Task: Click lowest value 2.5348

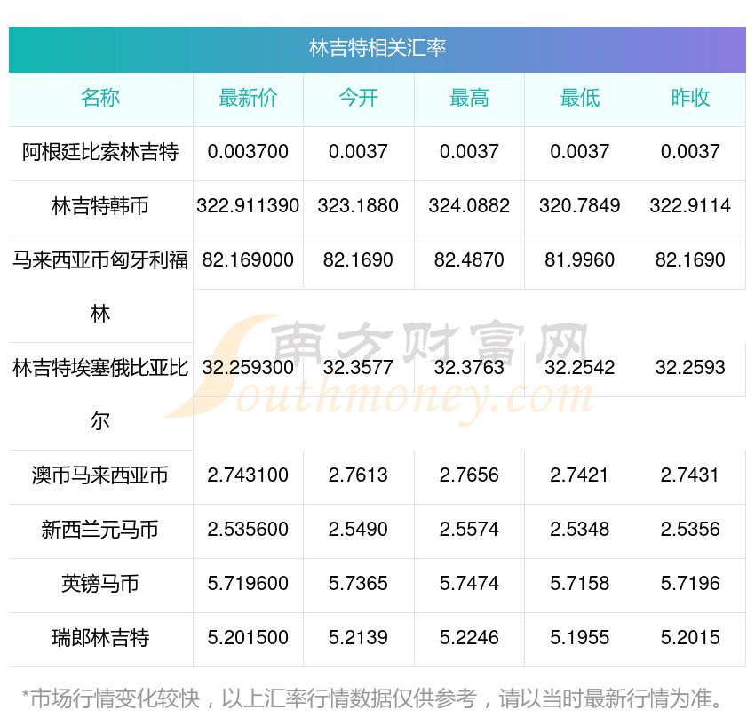Action: (580, 530)
